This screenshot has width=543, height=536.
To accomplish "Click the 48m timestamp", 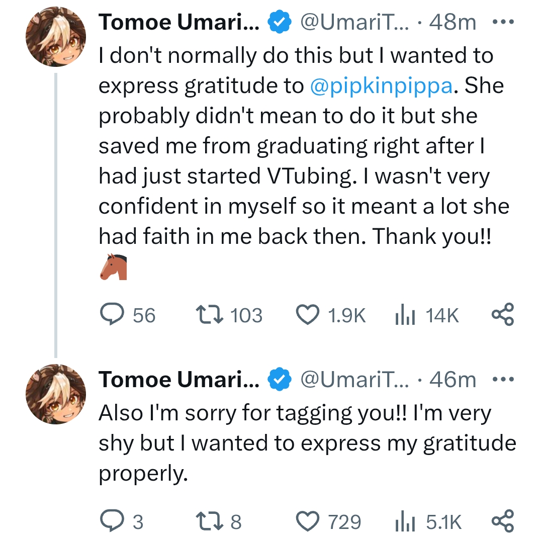I will click(453, 23).
